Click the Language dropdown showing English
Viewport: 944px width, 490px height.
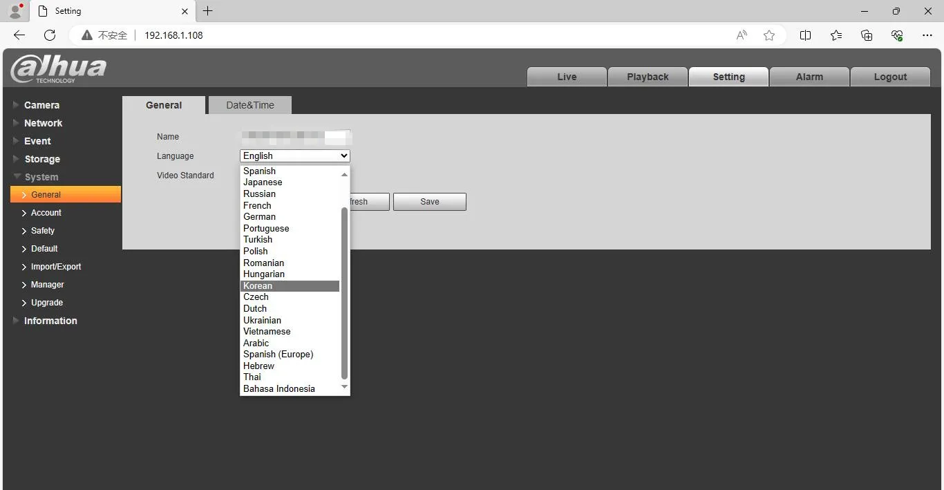tap(295, 156)
